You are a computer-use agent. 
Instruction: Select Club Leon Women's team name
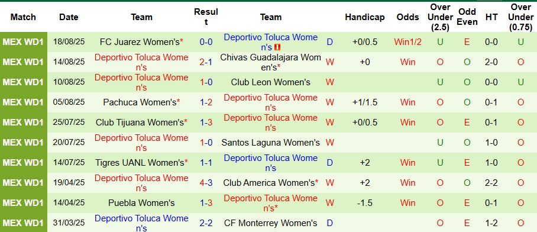pyautogui.click(x=270, y=82)
